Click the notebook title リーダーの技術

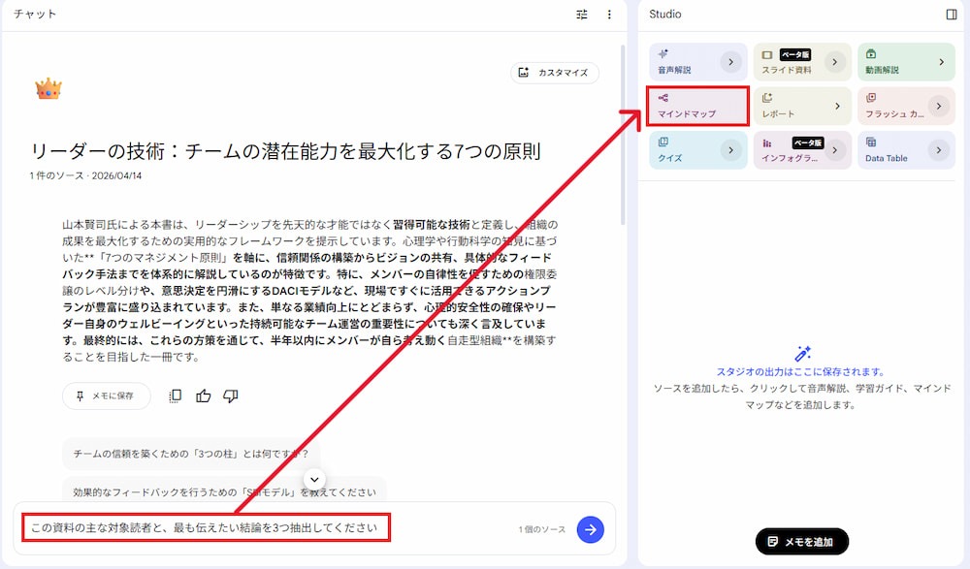tap(286, 151)
